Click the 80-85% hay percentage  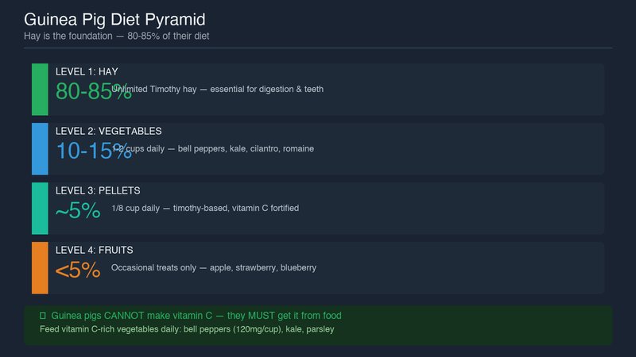(94, 91)
